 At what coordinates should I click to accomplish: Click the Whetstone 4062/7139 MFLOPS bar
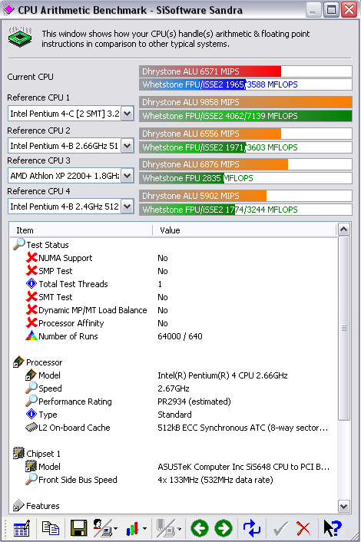tap(246, 116)
